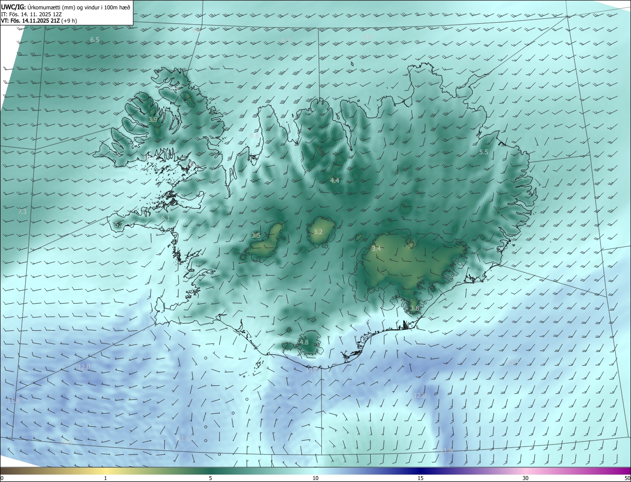
Task: Click the color scale label 1
Action: point(105,478)
